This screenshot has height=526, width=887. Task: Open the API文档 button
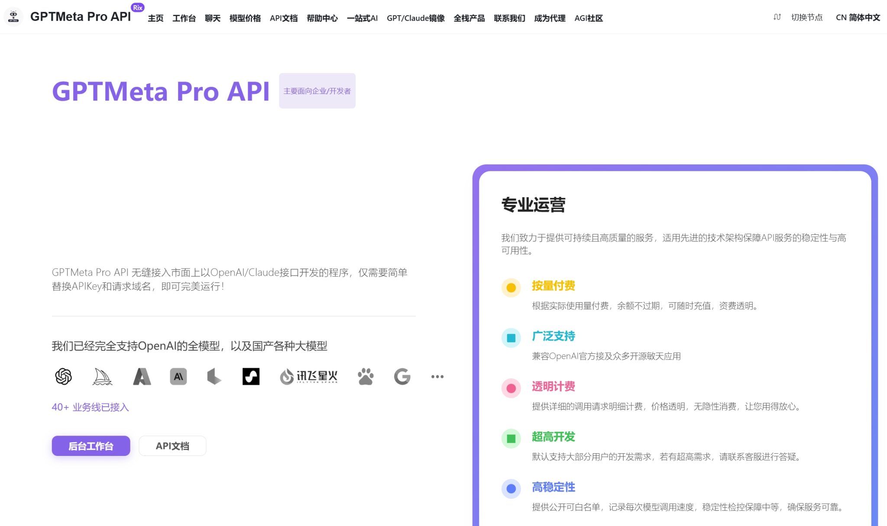click(x=172, y=446)
